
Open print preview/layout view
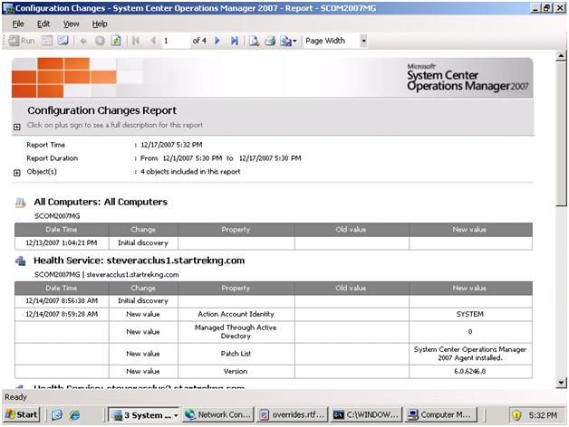pos(254,41)
